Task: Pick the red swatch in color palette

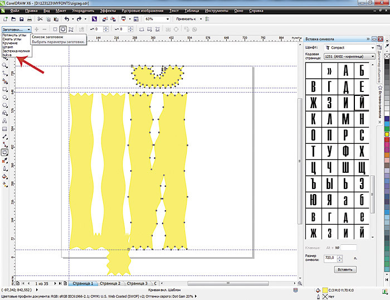Action: point(387,139)
